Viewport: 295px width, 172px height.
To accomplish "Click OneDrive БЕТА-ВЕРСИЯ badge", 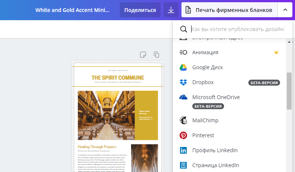I will (x=208, y=106).
